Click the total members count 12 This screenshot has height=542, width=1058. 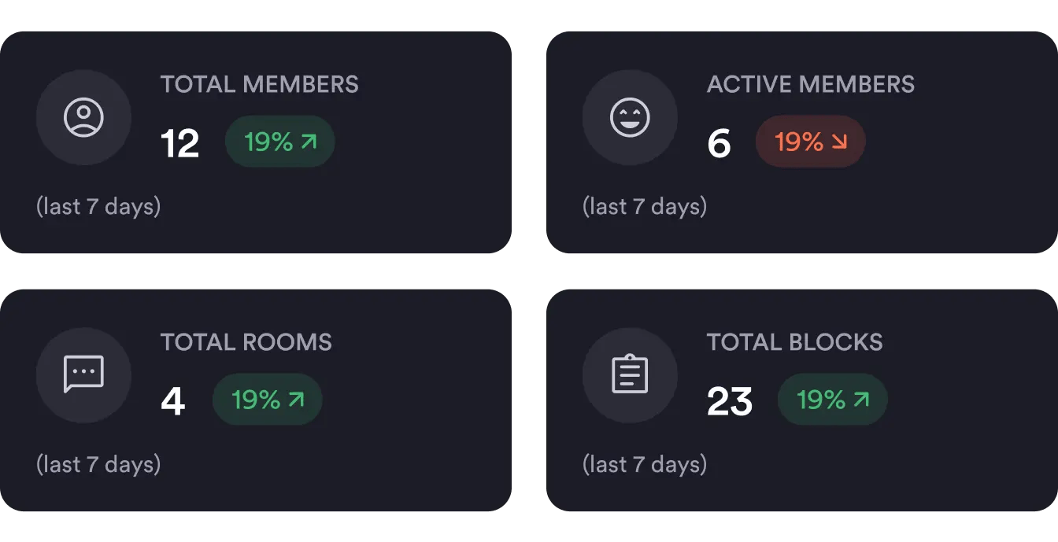pos(179,144)
